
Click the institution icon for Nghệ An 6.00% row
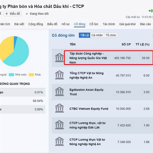[x=59, y=75]
